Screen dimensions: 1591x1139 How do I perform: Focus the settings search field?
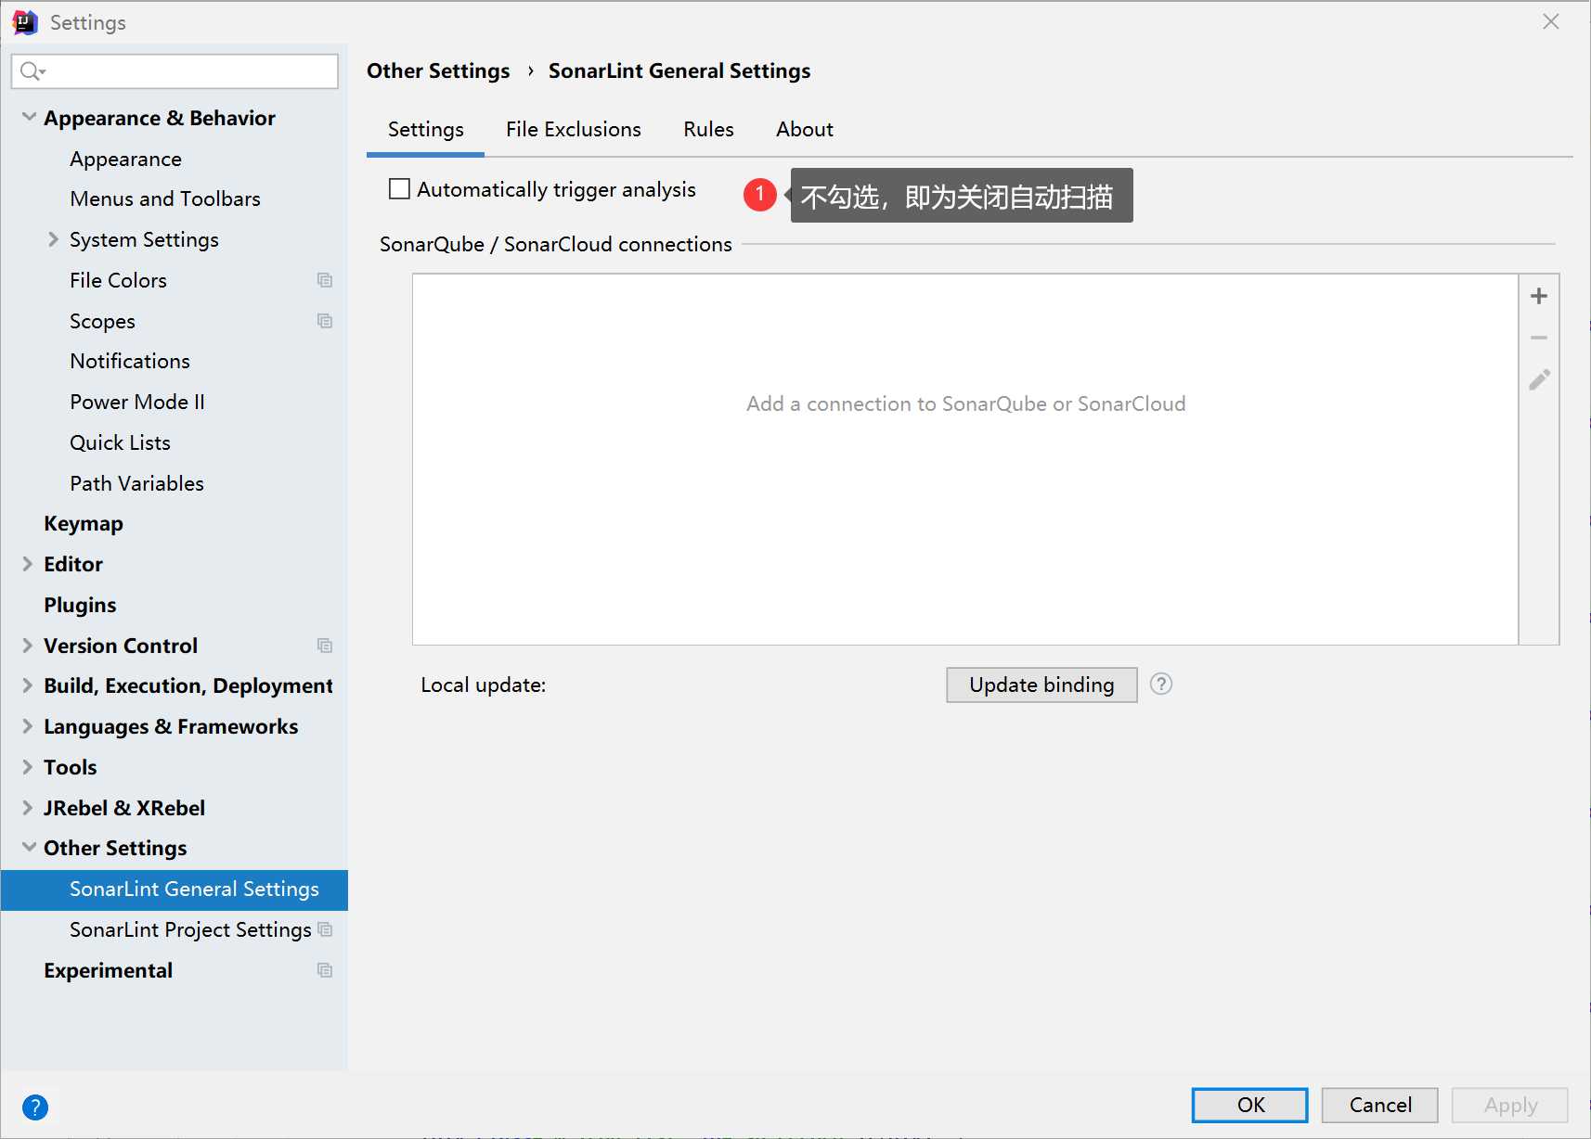click(x=186, y=71)
